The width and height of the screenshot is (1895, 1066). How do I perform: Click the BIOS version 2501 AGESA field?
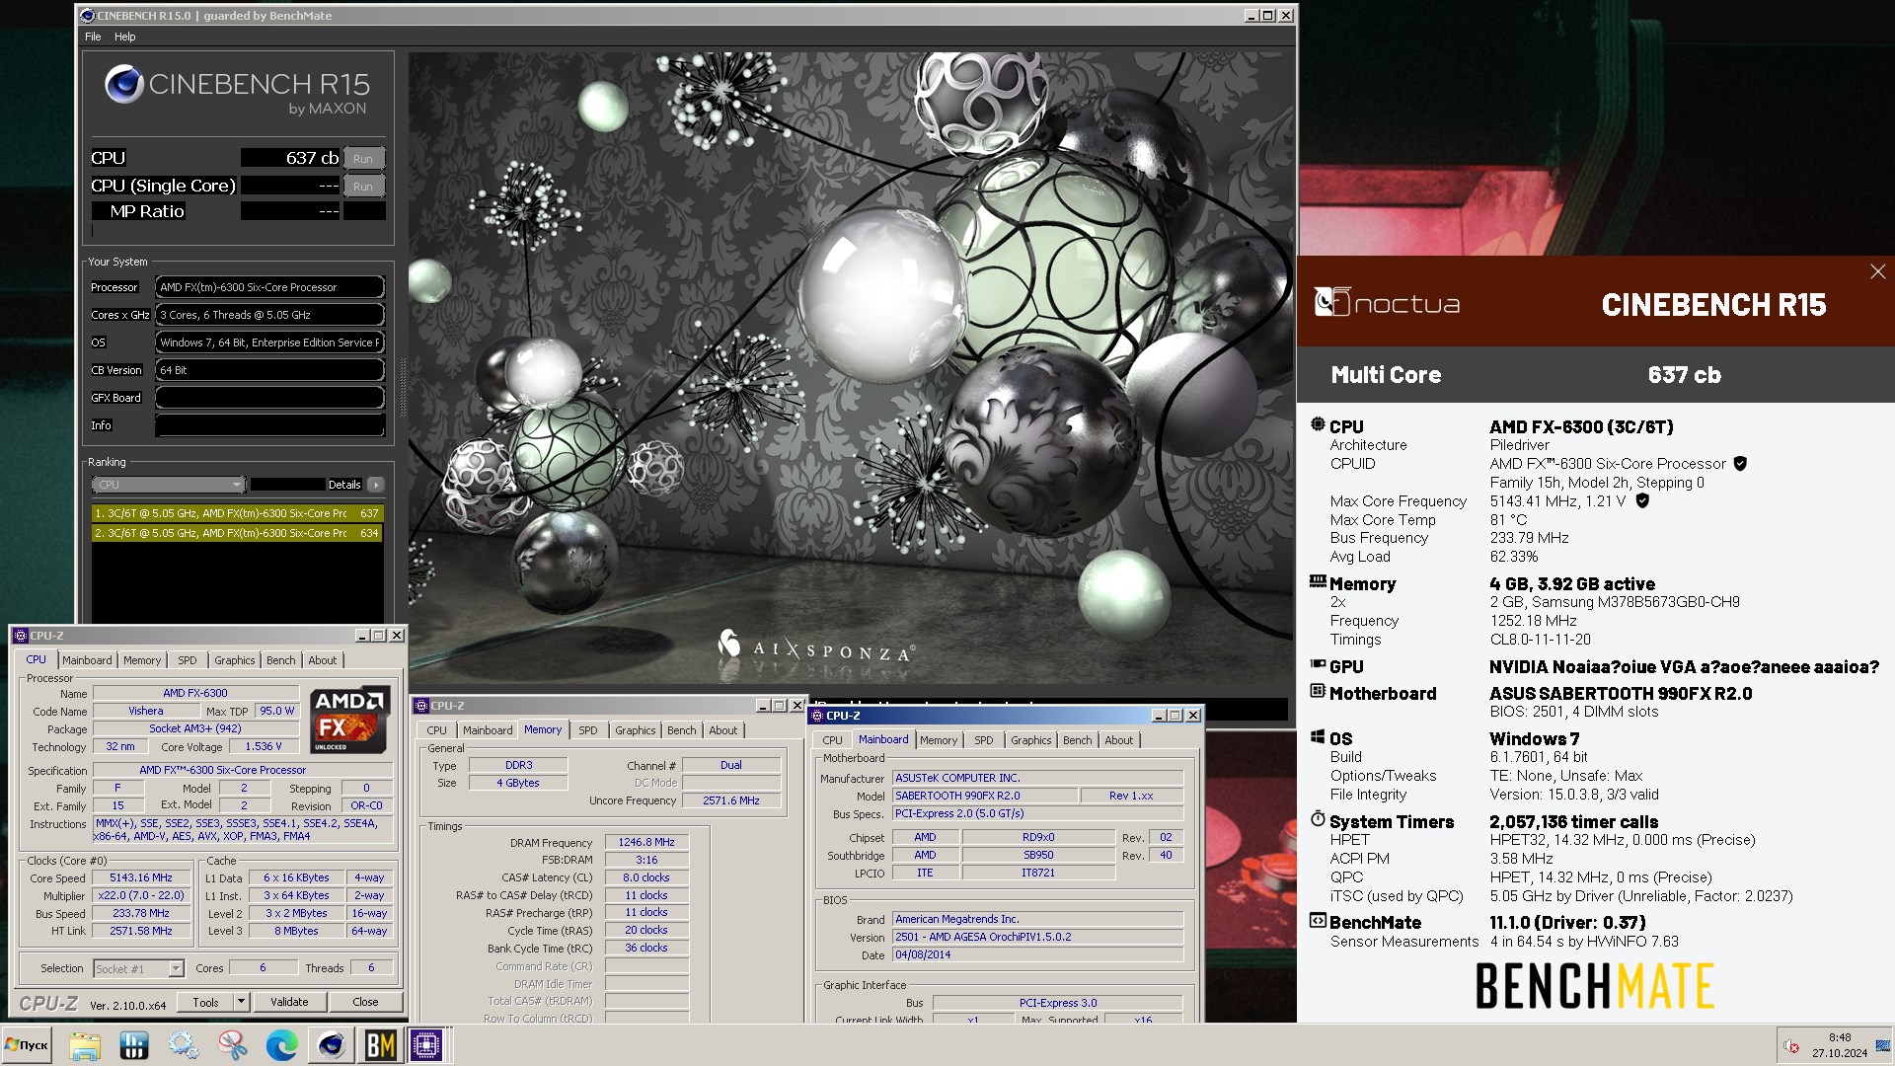click(x=1037, y=938)
